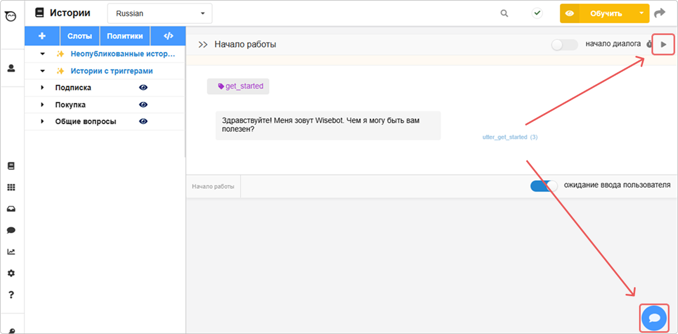Click the utter_get_started response link
The image size is (678, 334).
505,137
